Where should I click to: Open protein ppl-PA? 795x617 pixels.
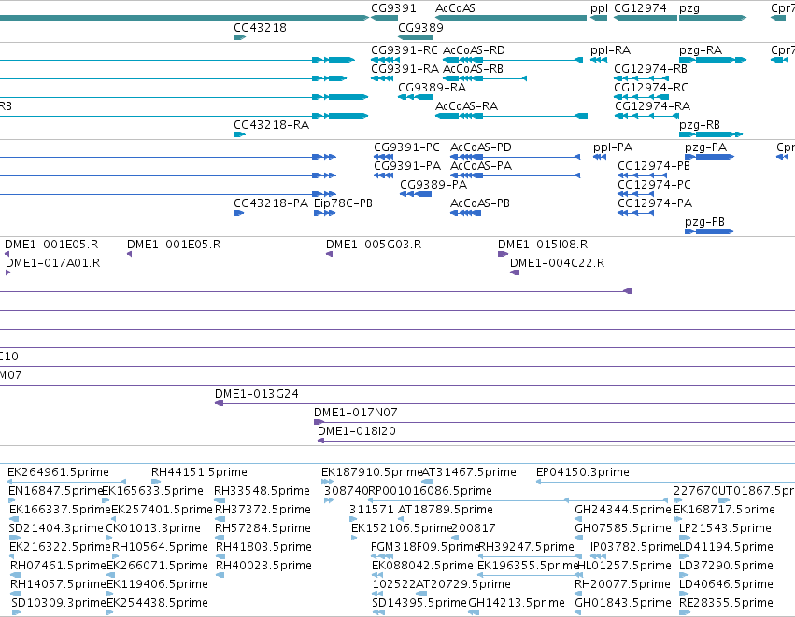pyautogui.click(x=613, y=147)
